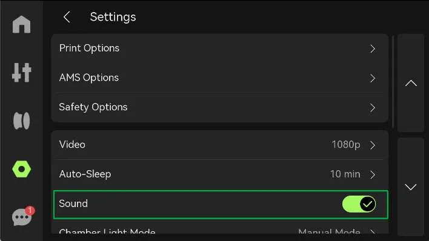This screenshot has height=241, width=429.
Task: Open the Auto-Sleep settings row
Action: point(221,174)
